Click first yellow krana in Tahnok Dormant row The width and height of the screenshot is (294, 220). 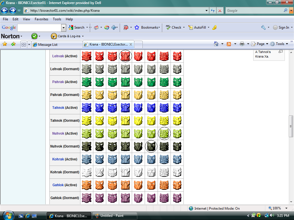pyautogui.click(x=87, y=121)
